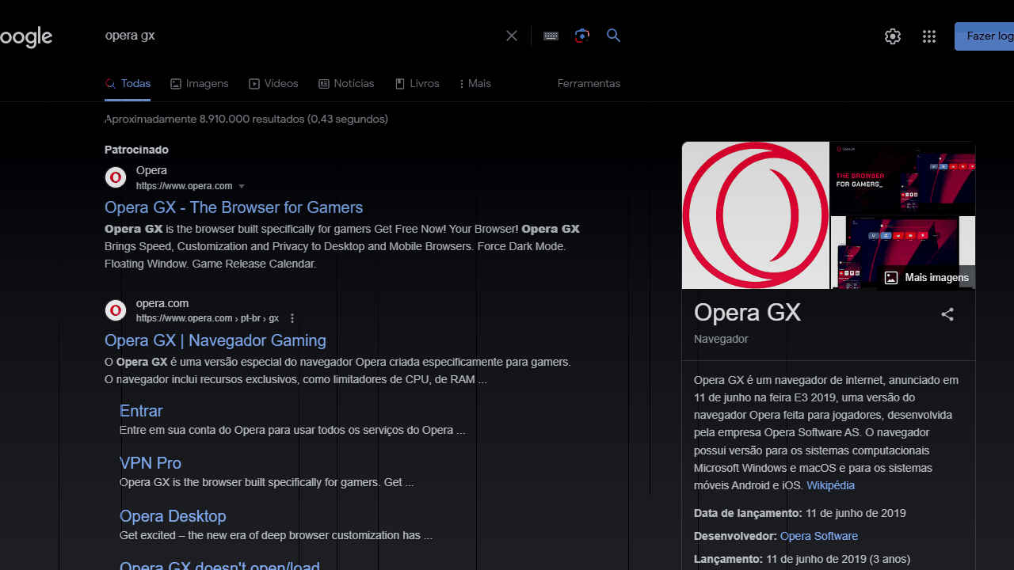Open the VPN Pro sitelink
1014x570 pixels.
(x=151, y=463)
